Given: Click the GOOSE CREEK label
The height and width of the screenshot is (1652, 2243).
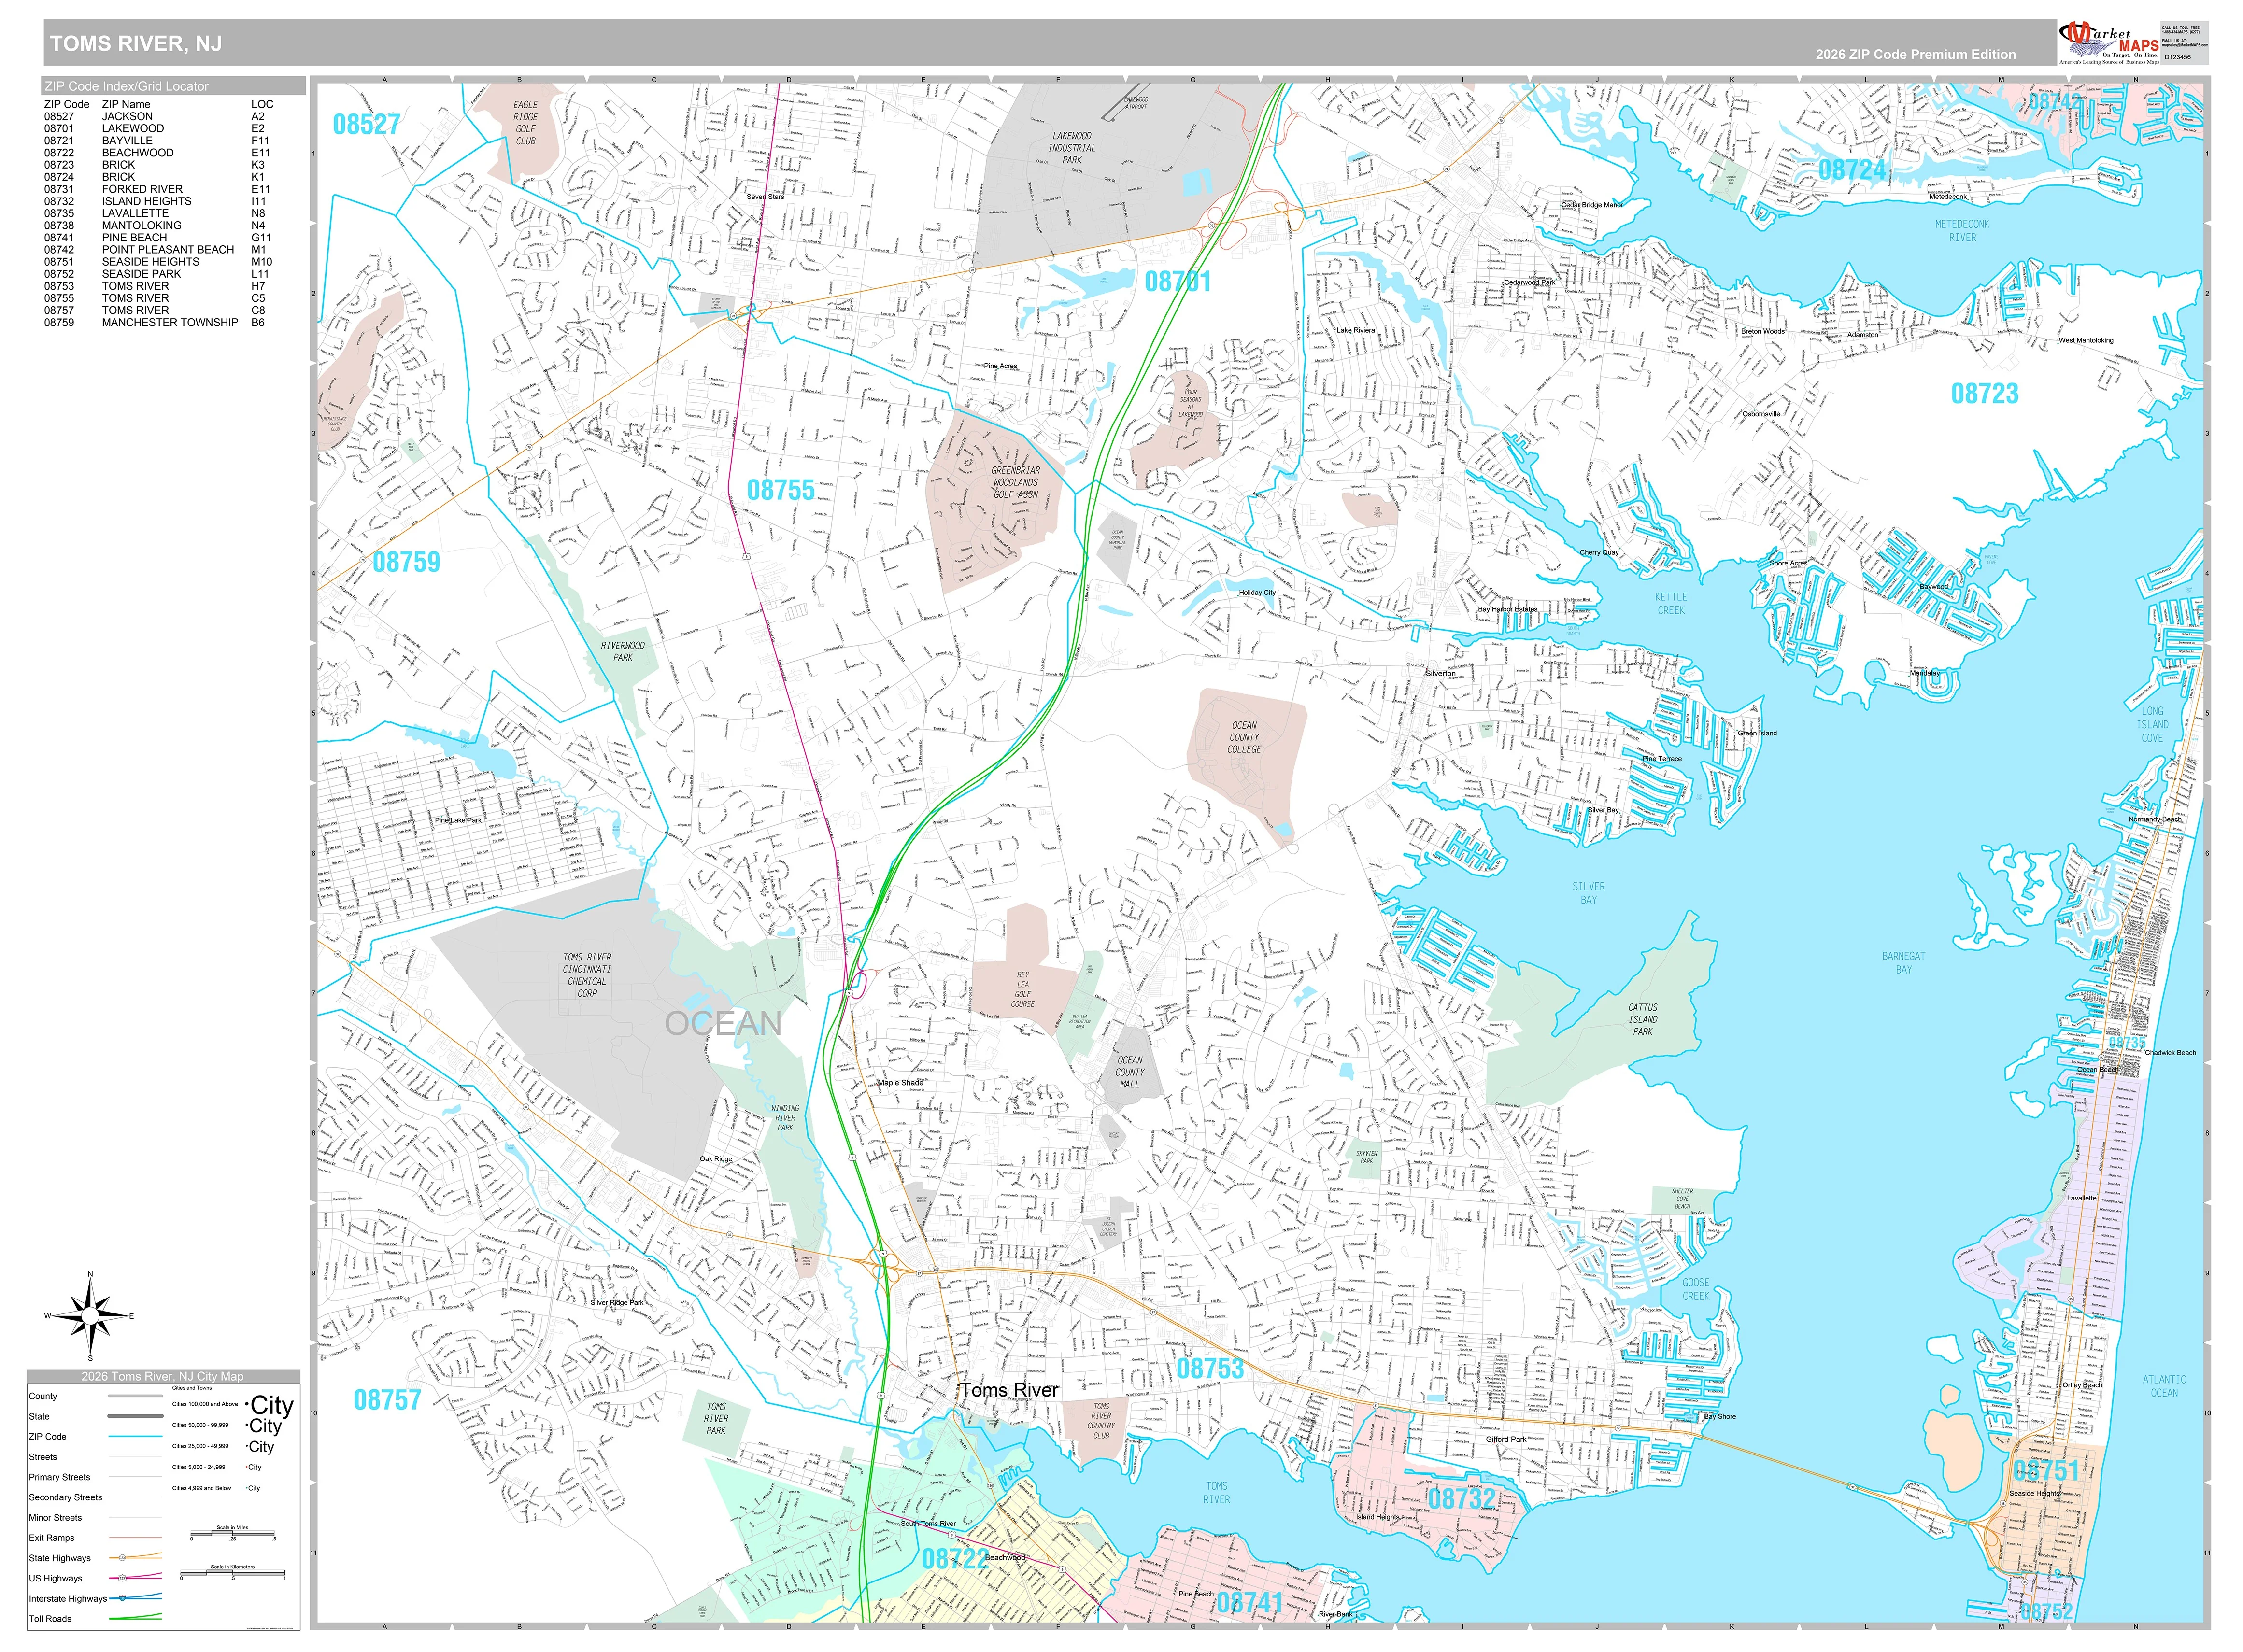Looking at the screenshot, I should (1695, 1289).
